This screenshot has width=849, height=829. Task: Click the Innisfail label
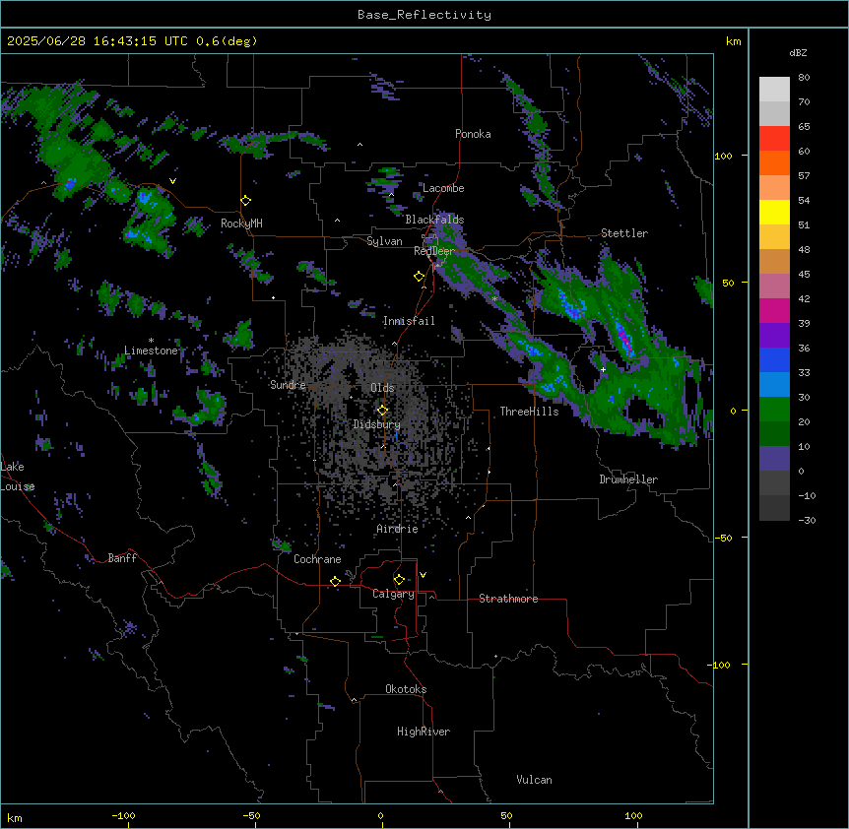[x=409, y=321]
